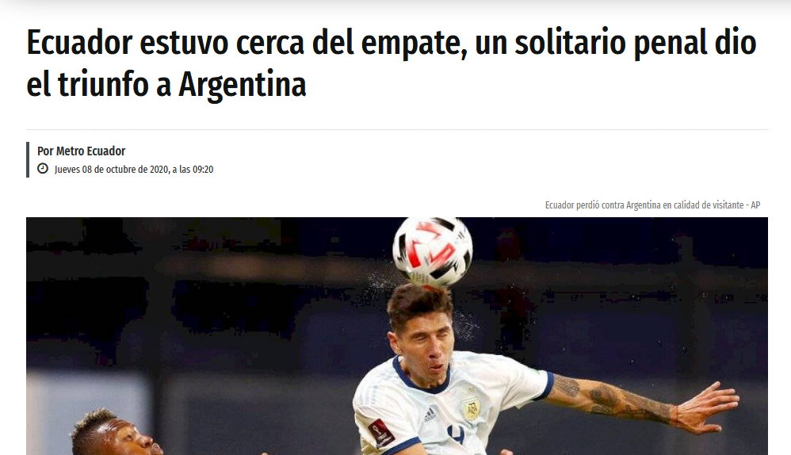Click the AFA crest on the Argentina jersey

tap(472, 407)
